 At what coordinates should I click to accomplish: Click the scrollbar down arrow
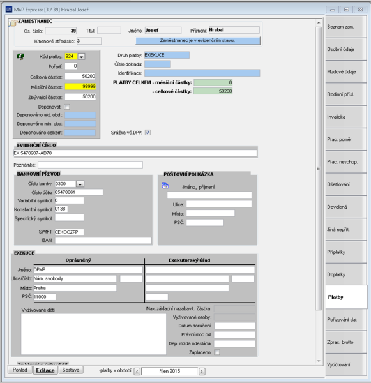coord(319,361)
